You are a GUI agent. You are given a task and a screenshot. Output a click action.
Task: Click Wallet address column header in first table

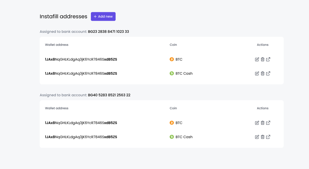point(57,45)
